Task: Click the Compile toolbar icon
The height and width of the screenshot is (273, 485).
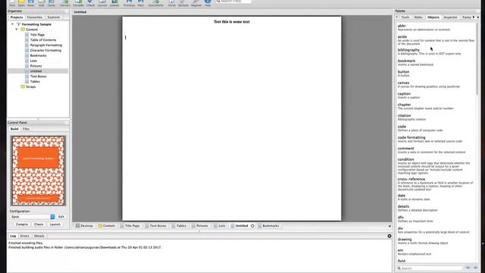Action: [x=78, y=3]
